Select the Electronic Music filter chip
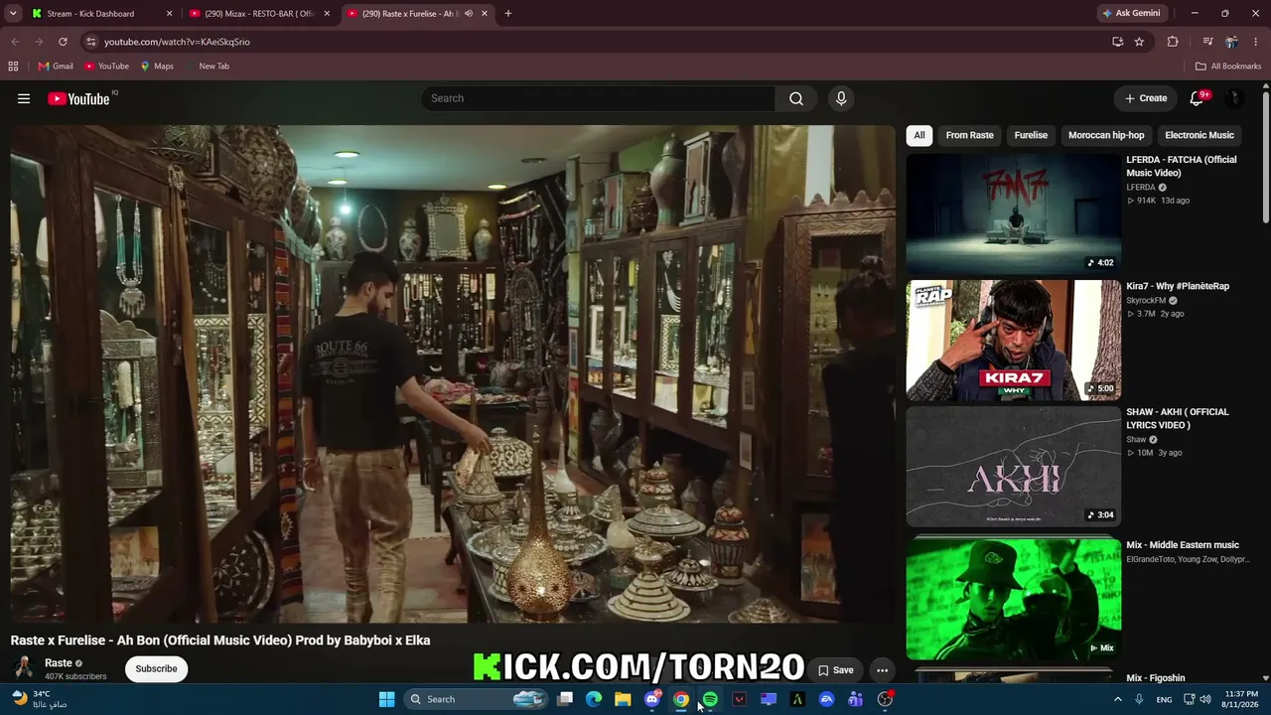The image size is (1271, 715). 1200,135
